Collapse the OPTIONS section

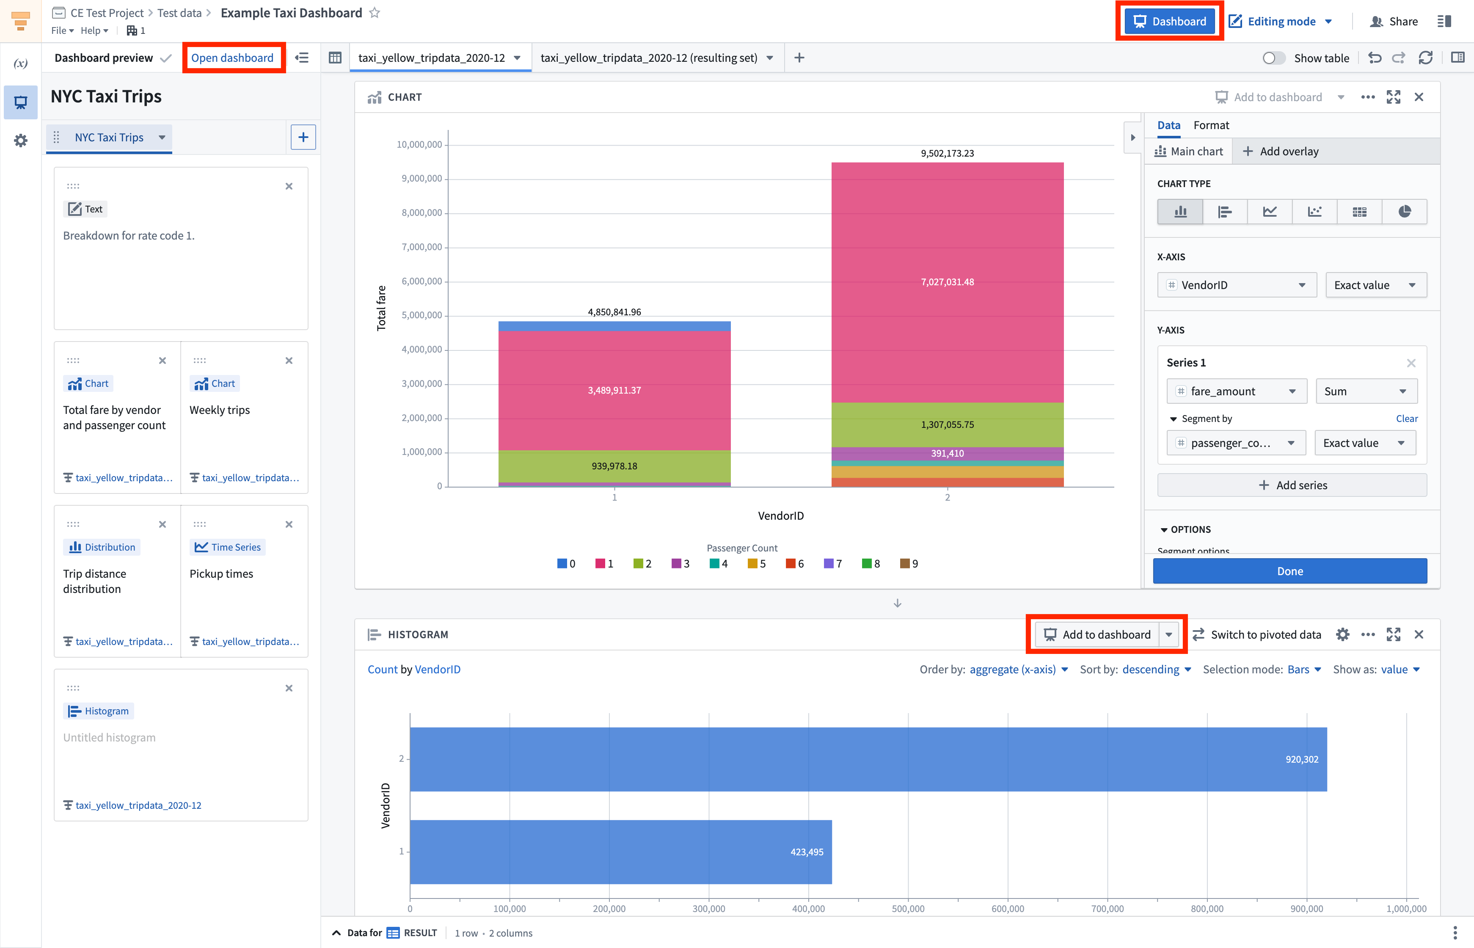coord(1163,530)
